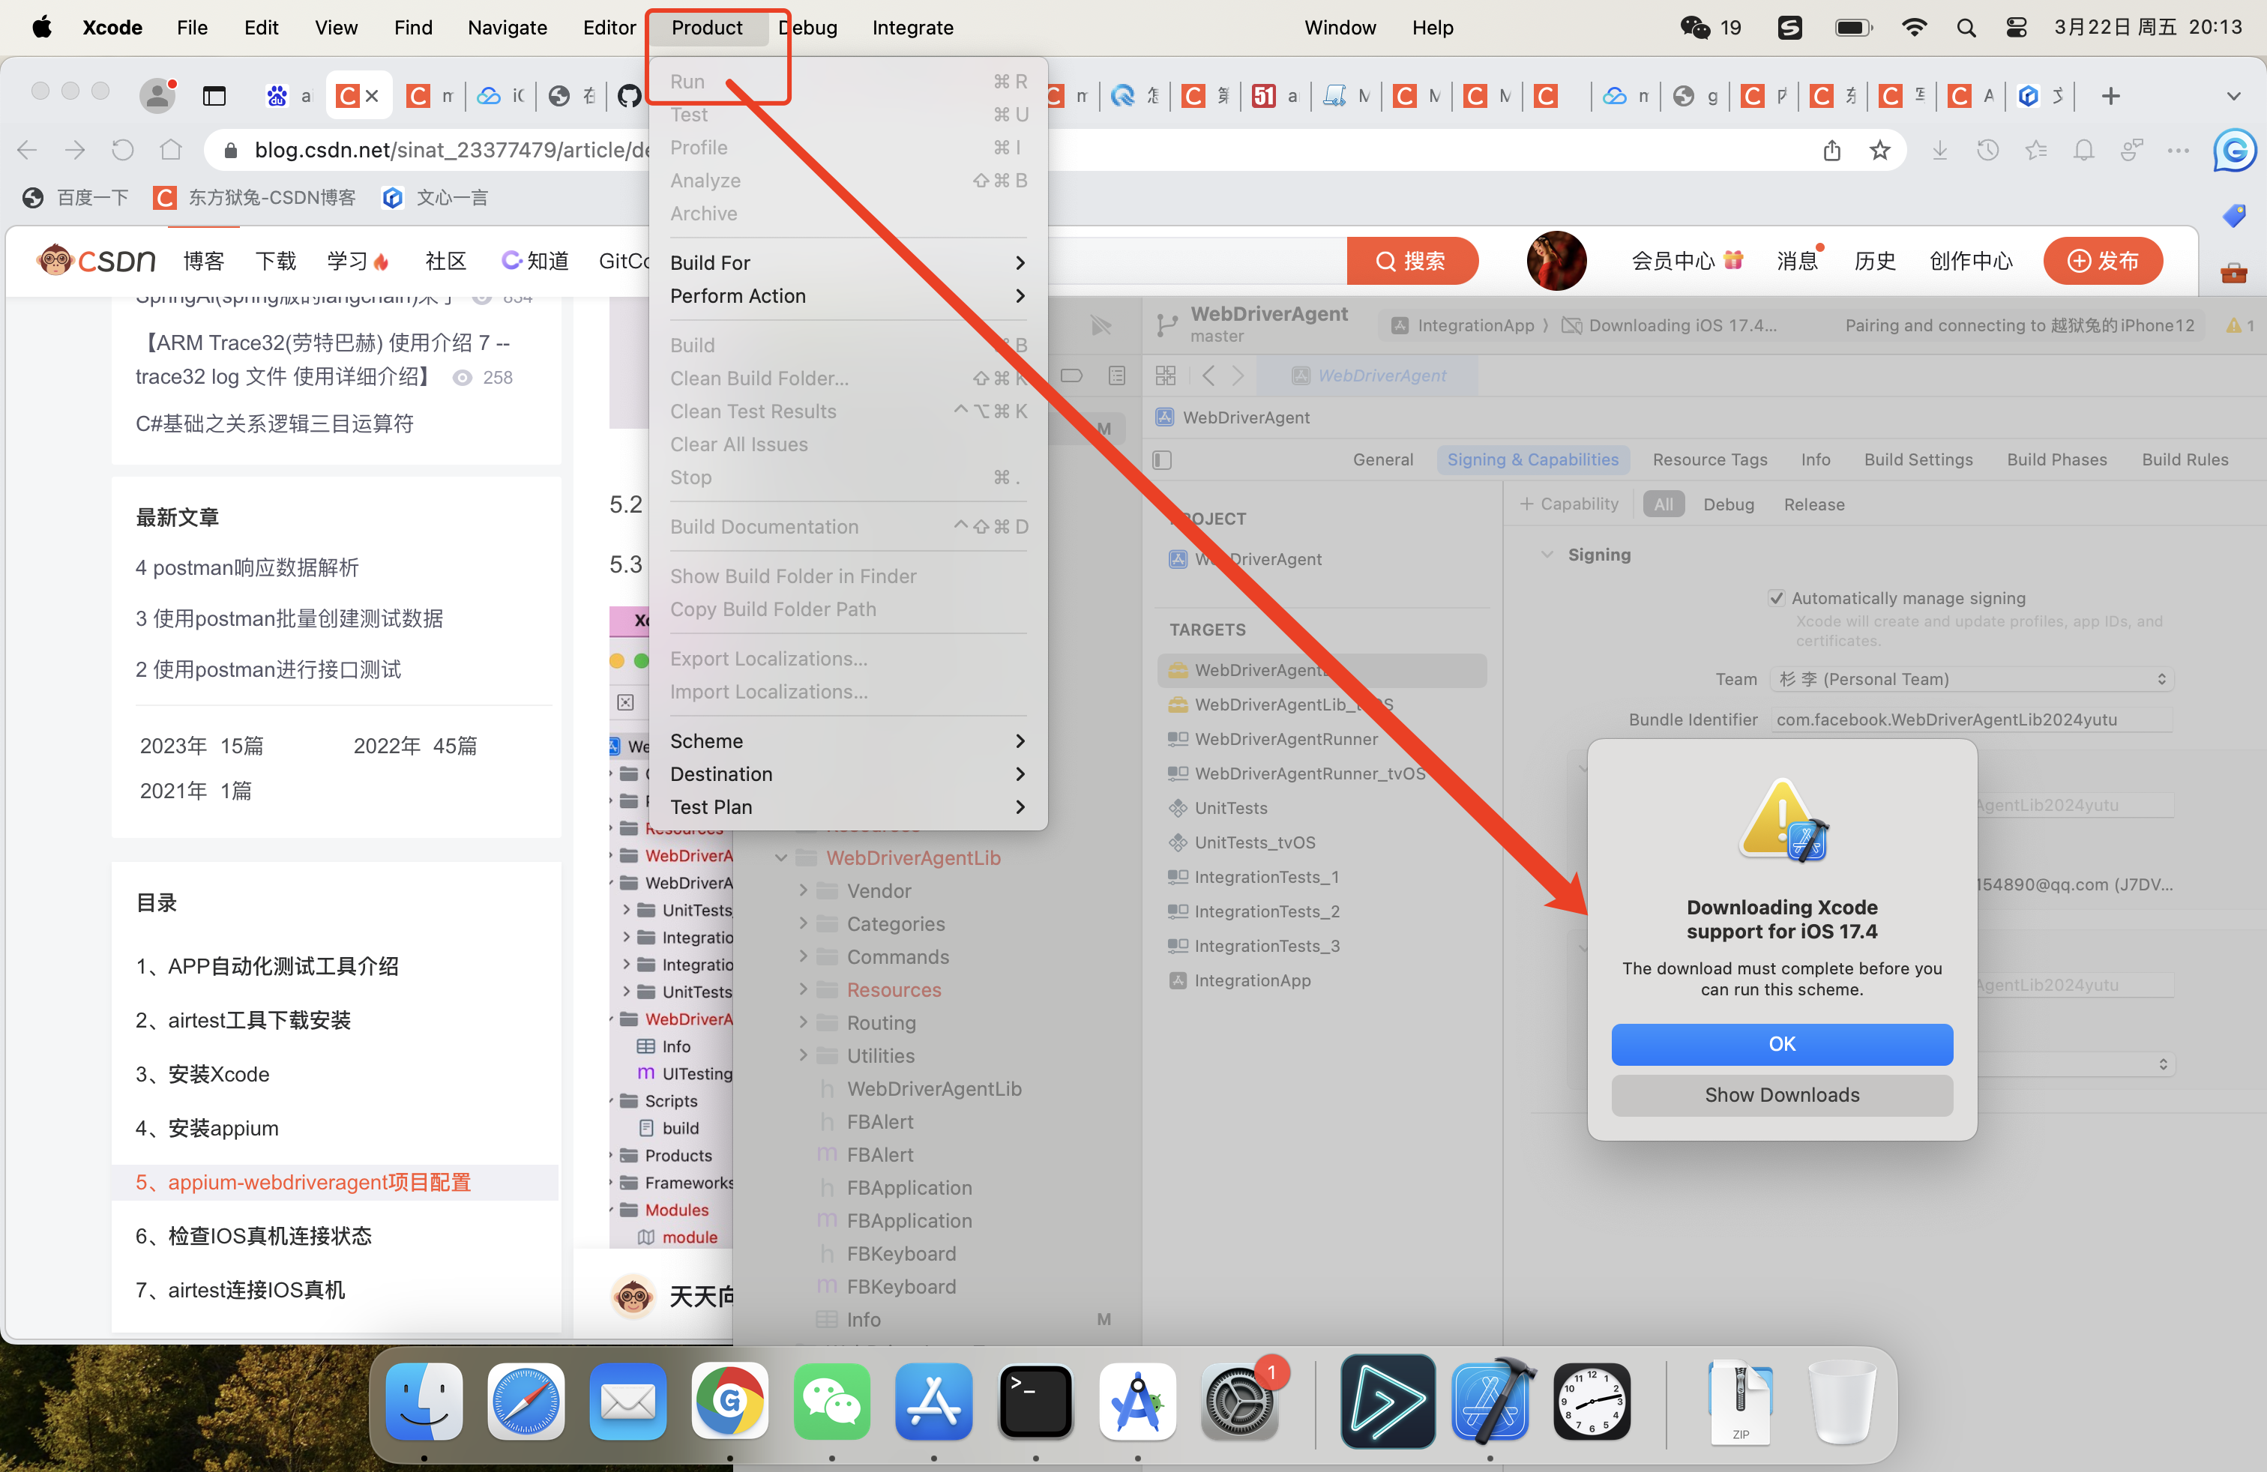Edit the Bundle Identifier field
Image resolution: width=2267 pixels, height=1472 pixels.
pyautogui.click(x=1971, y=720)
